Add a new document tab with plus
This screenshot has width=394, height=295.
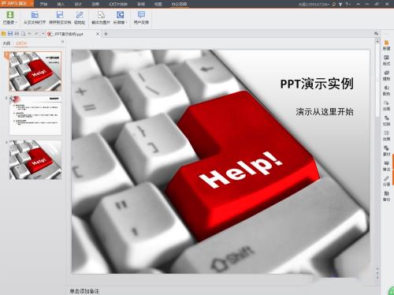[106, 34]
